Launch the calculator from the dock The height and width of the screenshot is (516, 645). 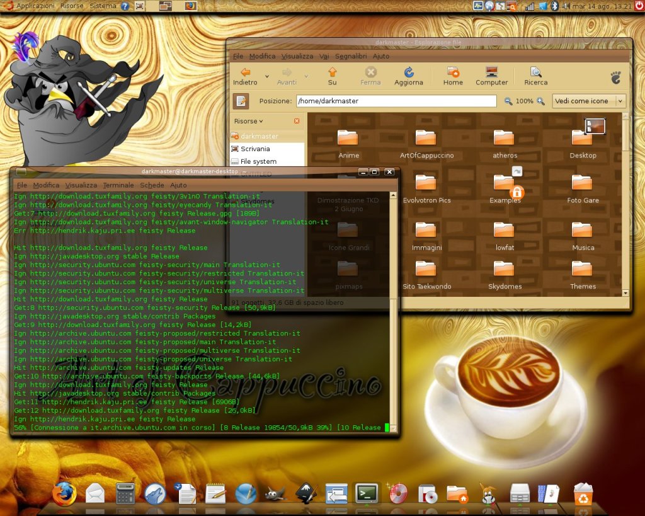125,493
